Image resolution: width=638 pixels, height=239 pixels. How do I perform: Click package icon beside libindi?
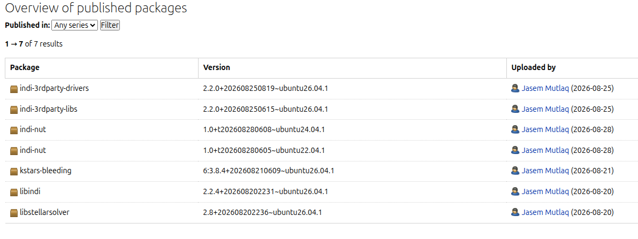tap(14, 192)
